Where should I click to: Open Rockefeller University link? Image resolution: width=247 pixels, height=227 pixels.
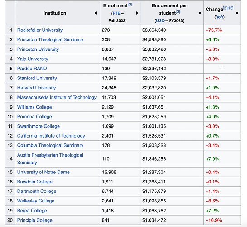(40, 30)
